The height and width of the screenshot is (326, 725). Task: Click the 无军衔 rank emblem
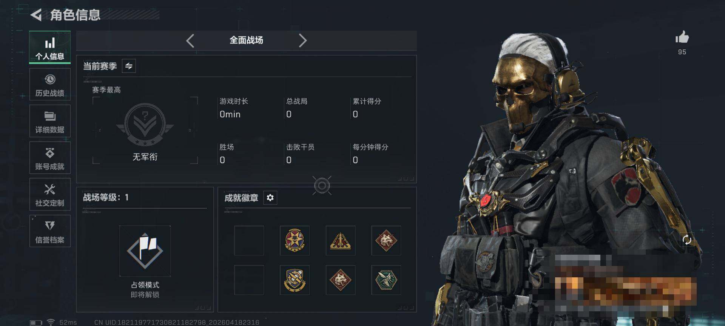tap(145, 125)
